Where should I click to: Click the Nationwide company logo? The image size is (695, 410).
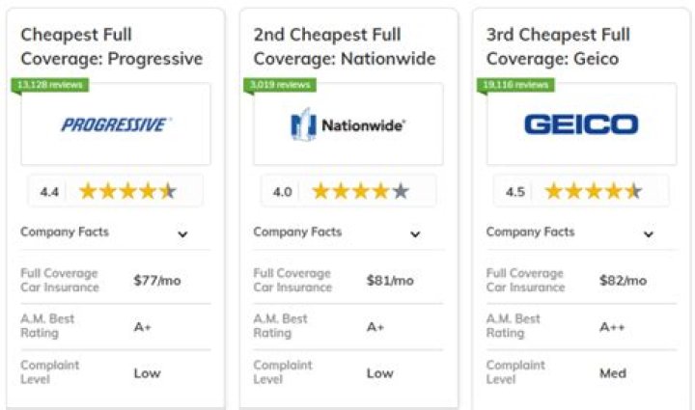pos(348,124)
